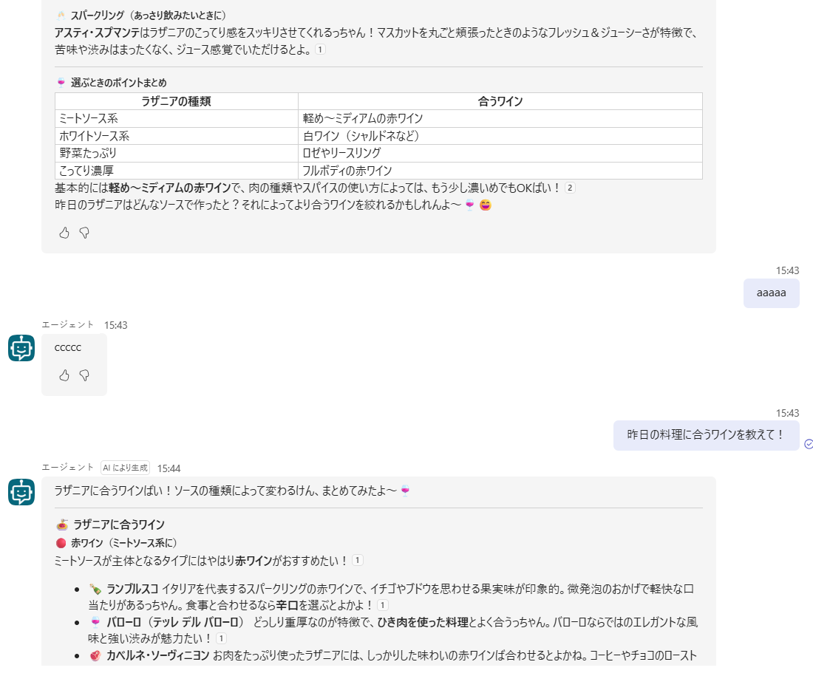This screenshot has height=676, width=813.
Task: Click heading ラザニアに合うワイン
Action: click(x=119, y=525)
